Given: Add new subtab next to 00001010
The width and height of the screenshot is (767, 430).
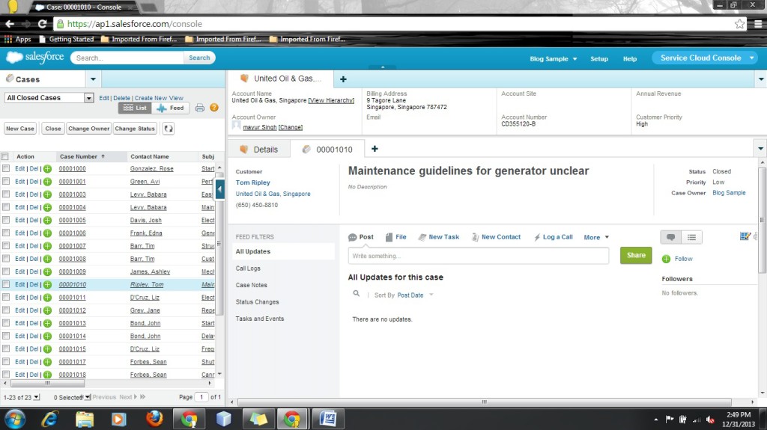Looking at the screenshot, I should point(375,149).
